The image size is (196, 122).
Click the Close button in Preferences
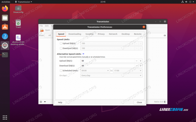[139, 102]
